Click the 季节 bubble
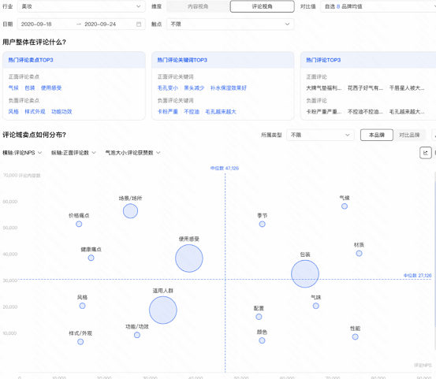This screenshot has height=379, width=436. tap(263, 224)
